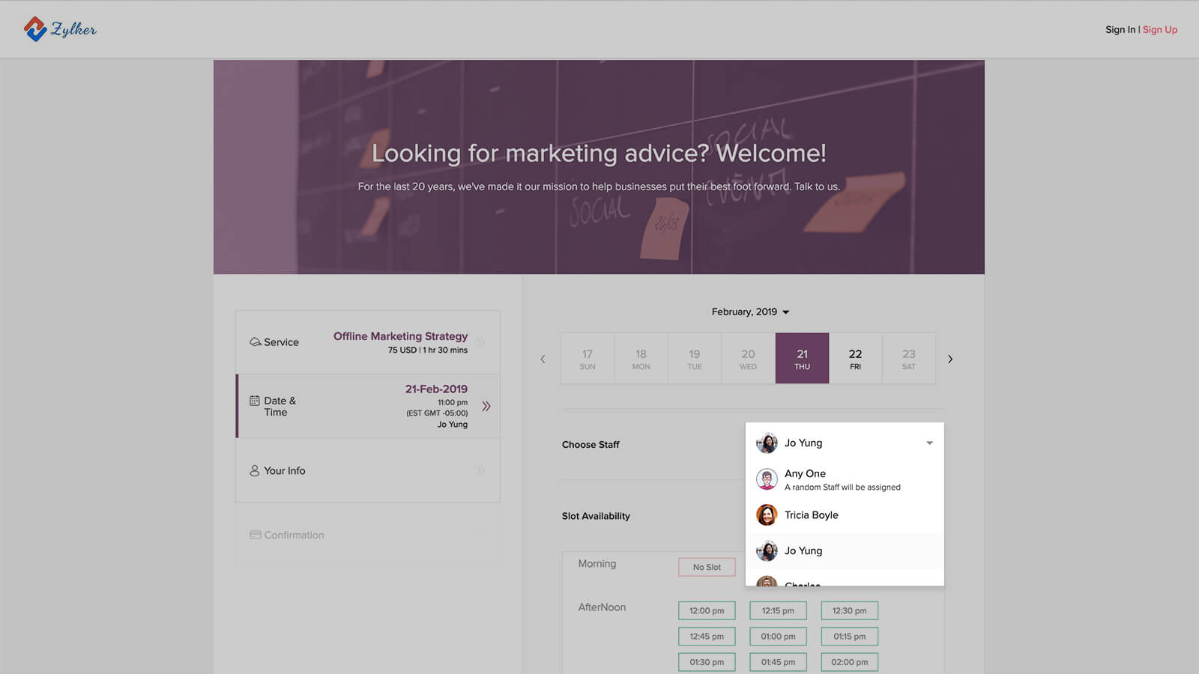Click the Date & Time calendar icon

(x=255, y=401)
